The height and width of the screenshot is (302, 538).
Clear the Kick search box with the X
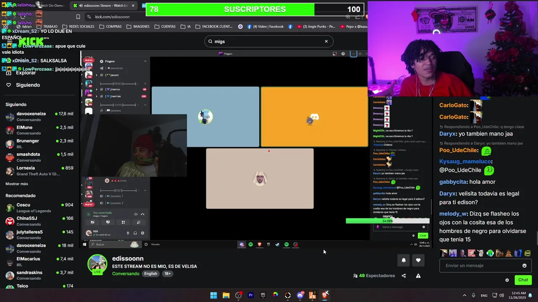click(326, 41)
